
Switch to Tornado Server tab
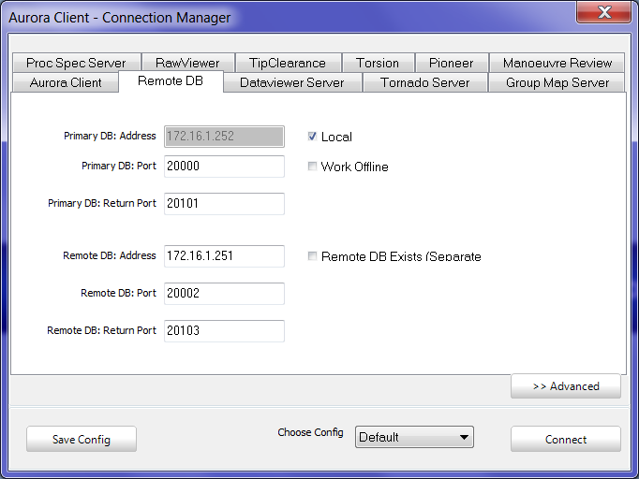[x=425, y=82]
